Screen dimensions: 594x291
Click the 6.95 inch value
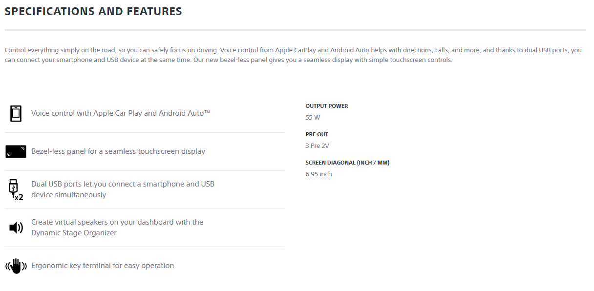[318, 174]
